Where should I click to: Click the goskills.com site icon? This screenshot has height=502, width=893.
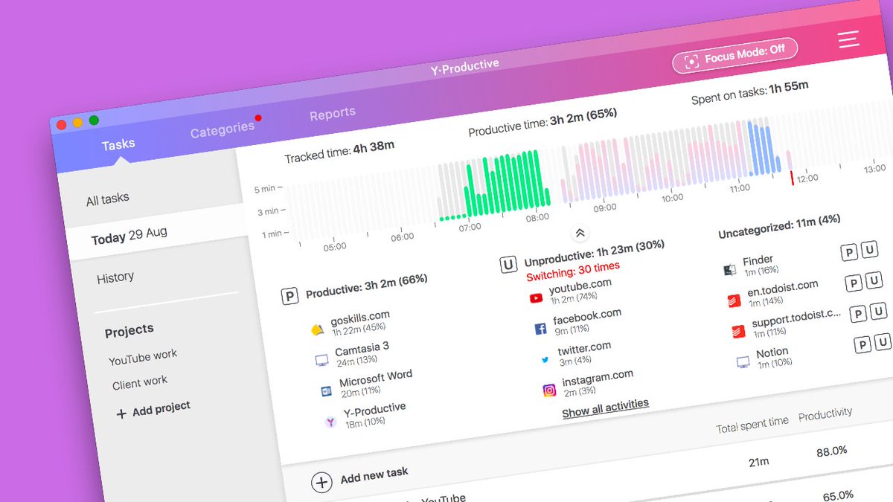pyautogui.click(x=317, y=331)
